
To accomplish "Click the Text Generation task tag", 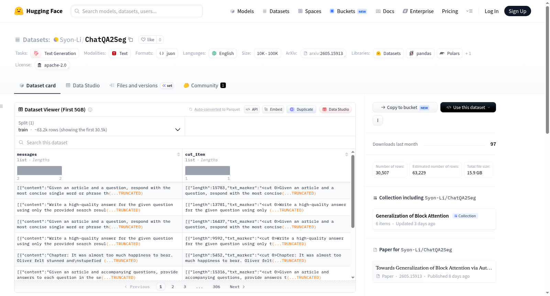I will (55, 53).
